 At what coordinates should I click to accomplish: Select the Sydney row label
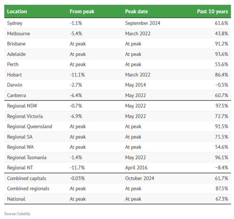click(x=15, y=23)
